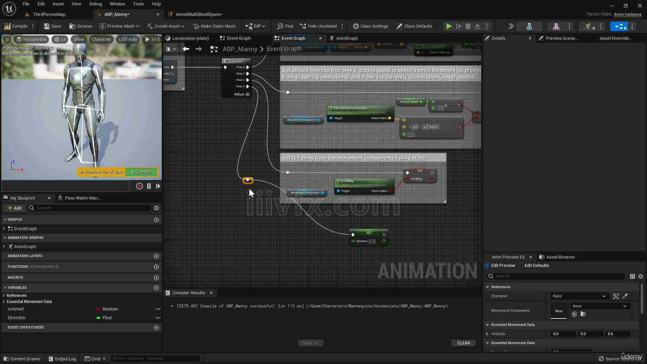Open Class Defaults

click(414, 26)
